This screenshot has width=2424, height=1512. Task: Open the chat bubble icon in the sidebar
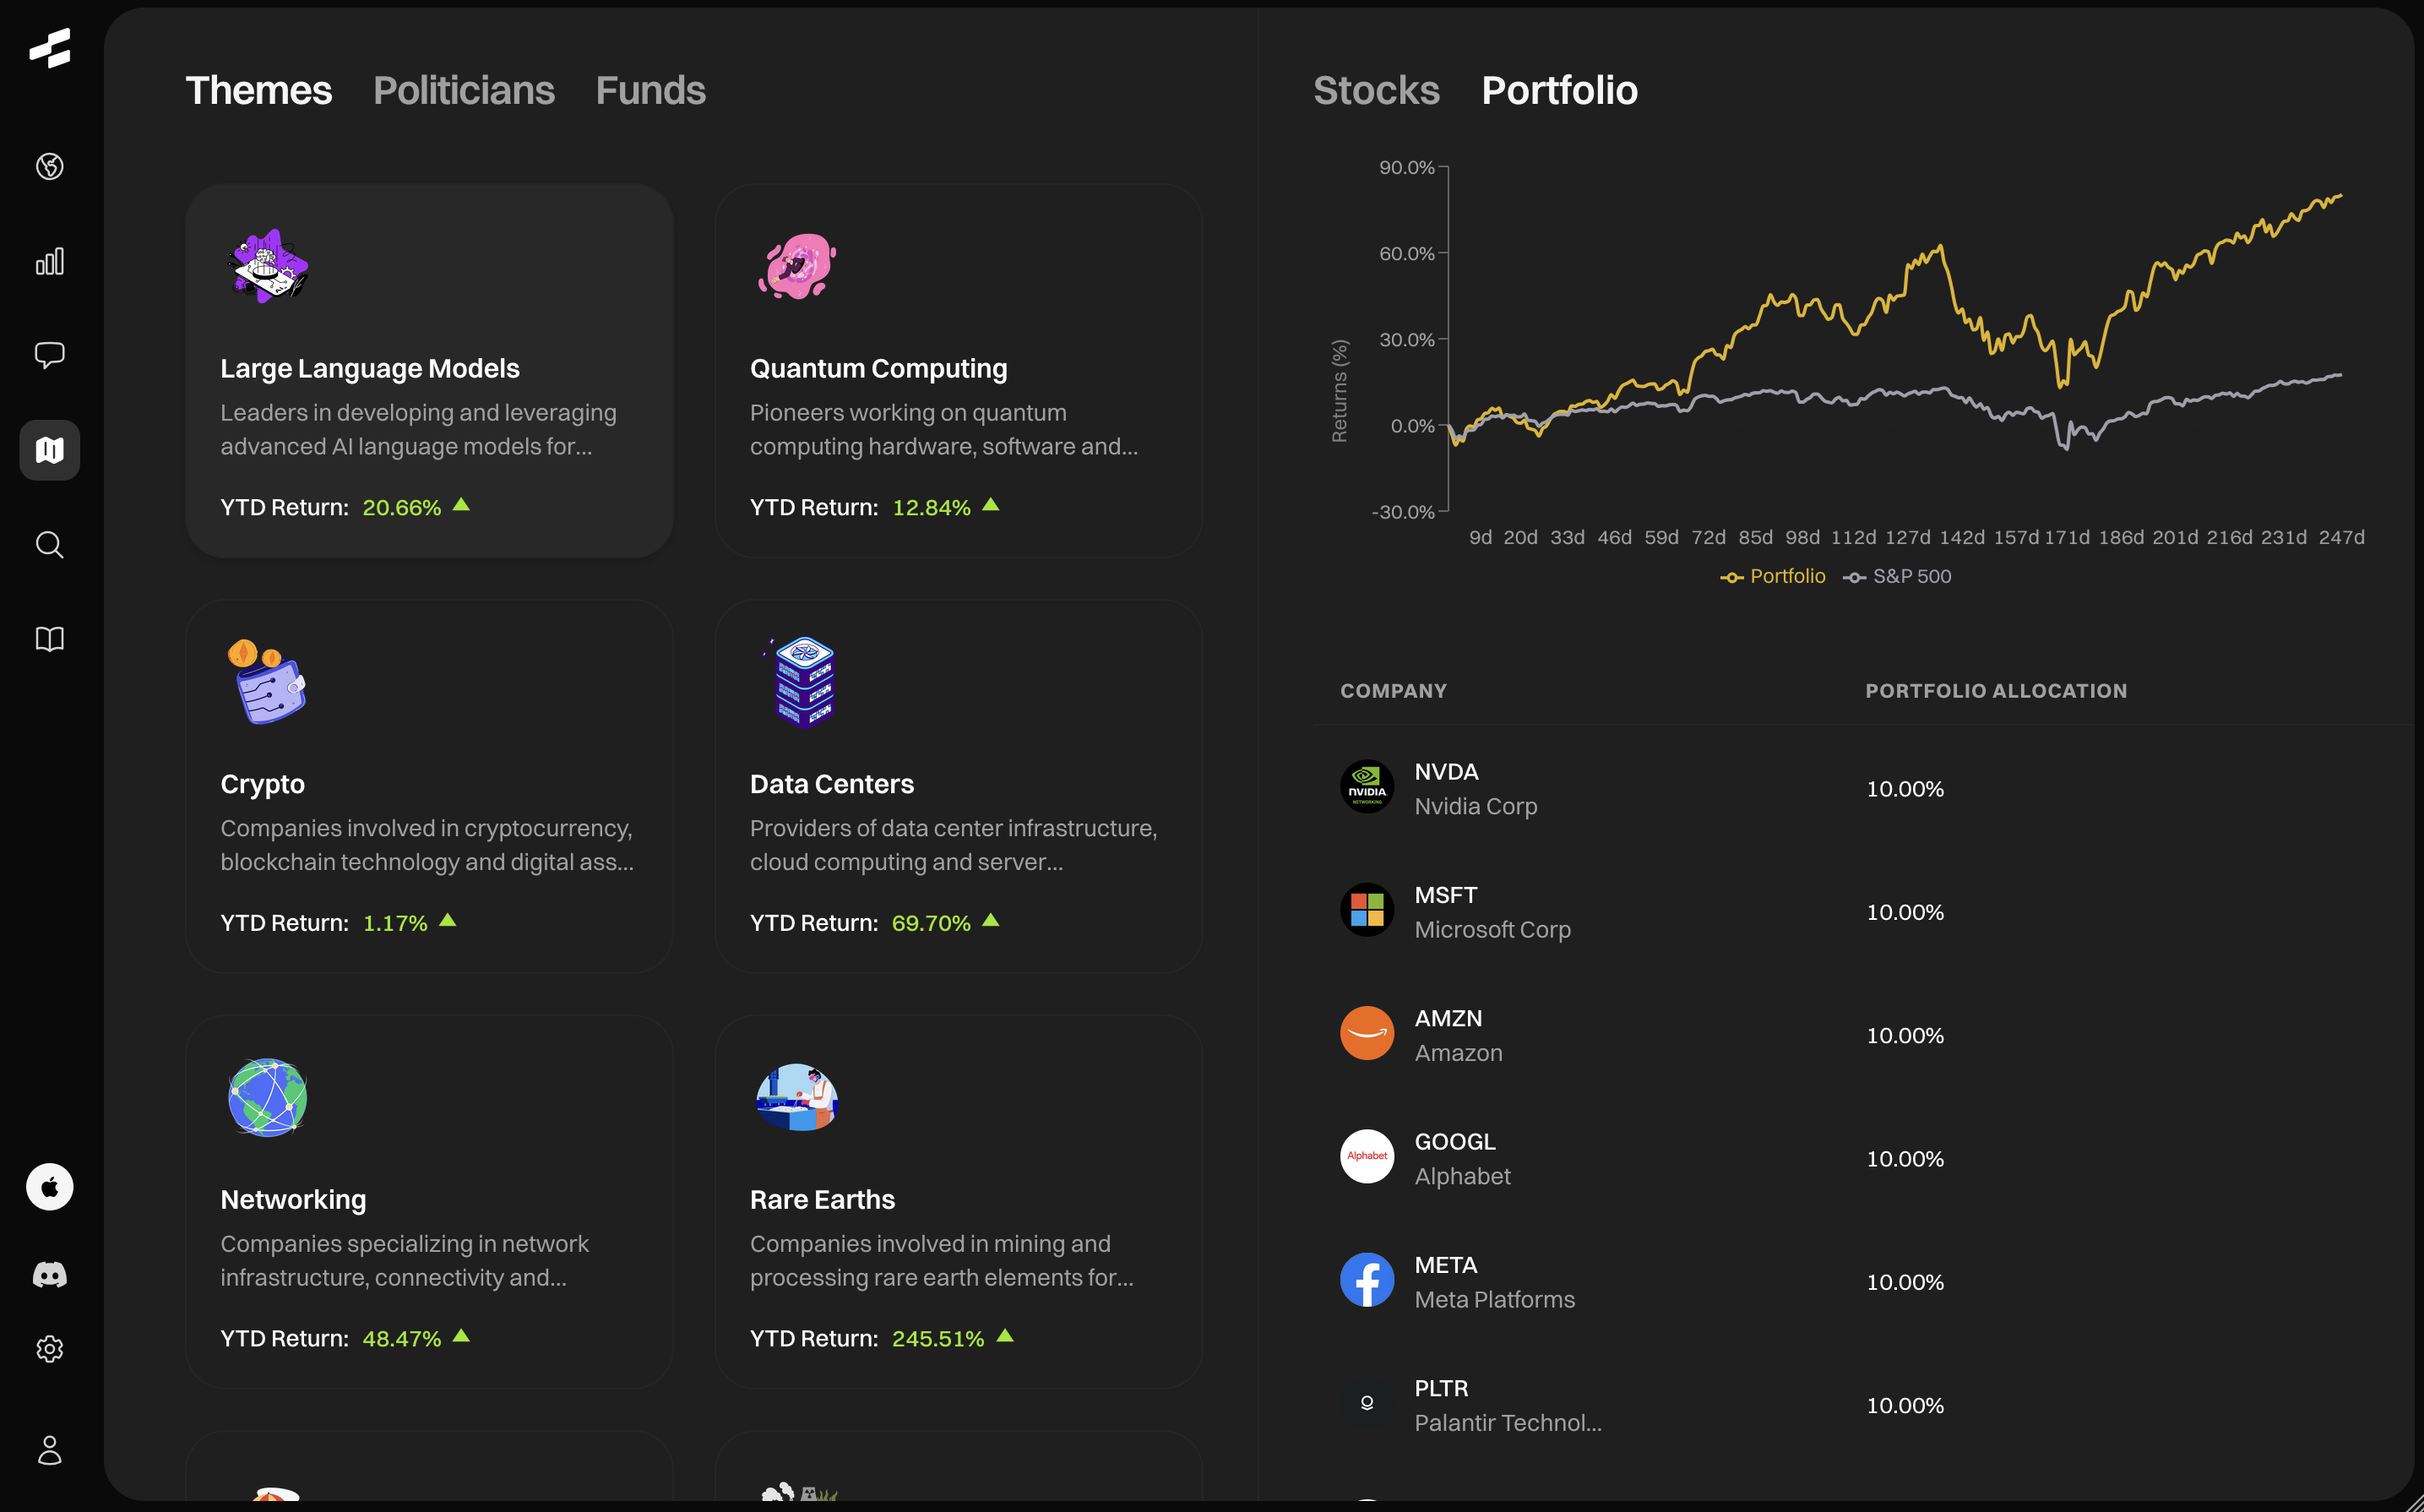[x=49, y=355]
